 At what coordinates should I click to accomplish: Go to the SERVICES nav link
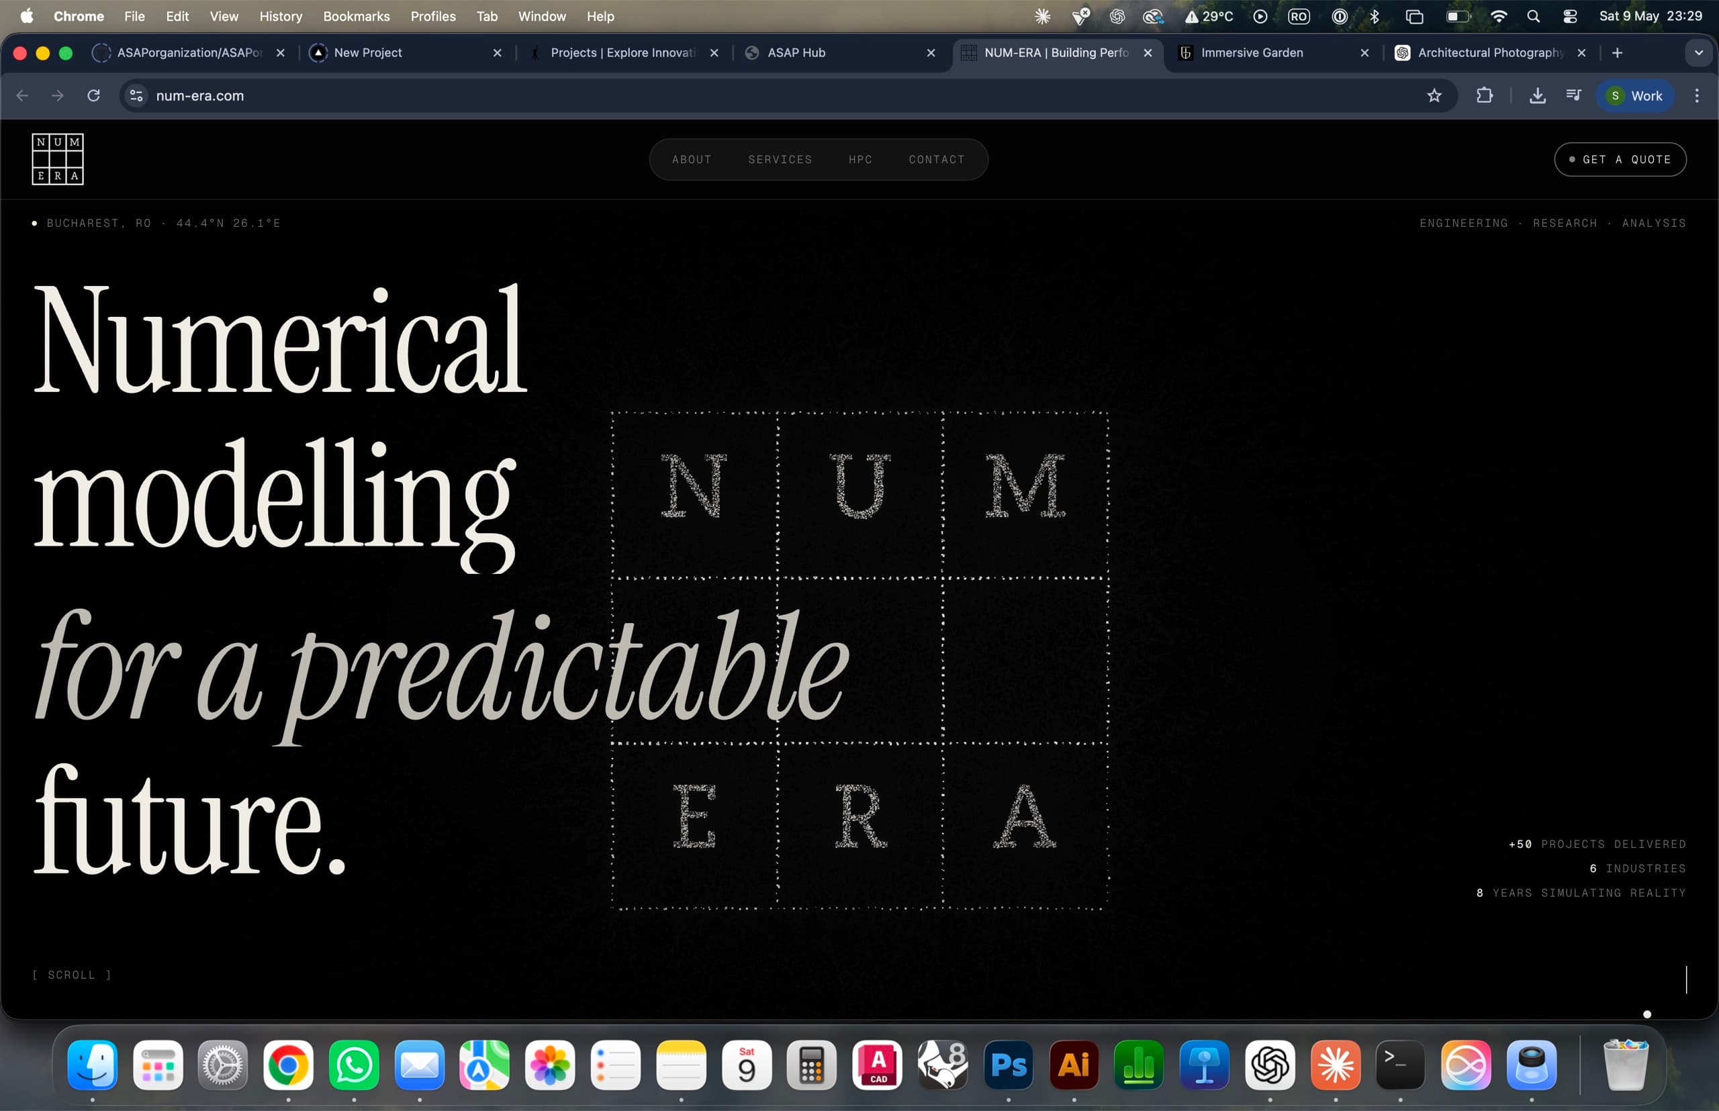(x=780, y=160)
